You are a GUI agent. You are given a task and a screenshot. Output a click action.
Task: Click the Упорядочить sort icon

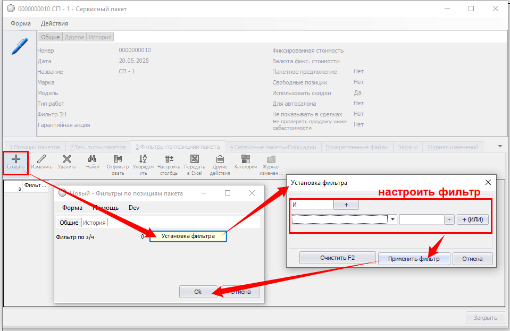point(143,159)
